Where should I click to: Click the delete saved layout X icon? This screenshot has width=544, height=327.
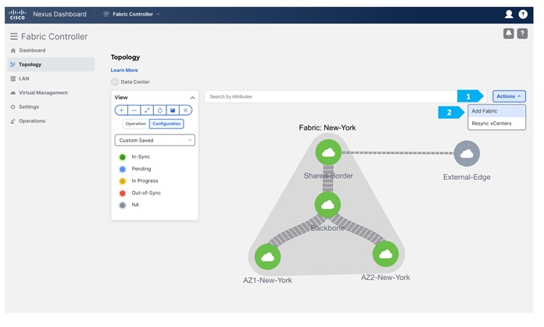pyautogui.click(x=185, y=110)
